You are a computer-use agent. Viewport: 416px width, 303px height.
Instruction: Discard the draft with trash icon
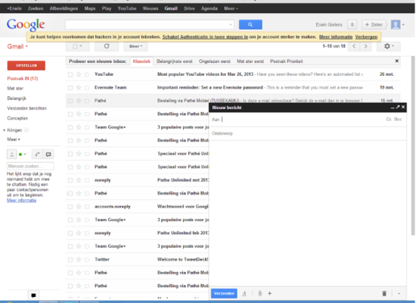click(384, 293)
